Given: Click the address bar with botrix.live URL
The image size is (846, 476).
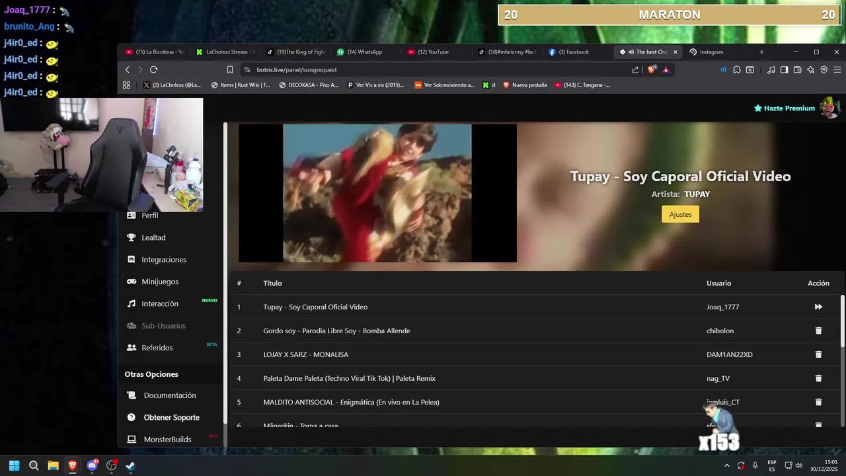Looking at the screenshot, I should (x=436, y=69).
